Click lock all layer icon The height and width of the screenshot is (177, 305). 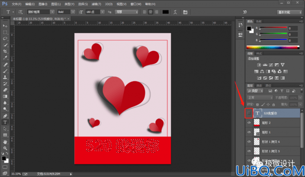tap(273, 104)
